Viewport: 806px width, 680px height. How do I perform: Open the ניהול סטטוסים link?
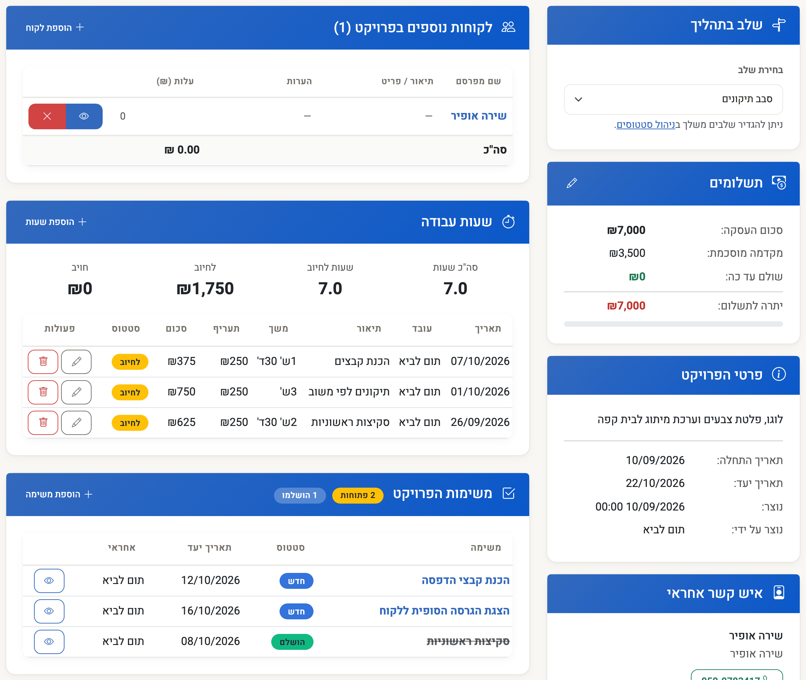[646, 124]
